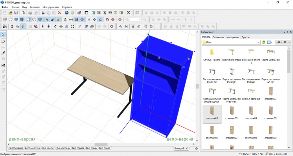Switch to the 'Материалы' library tab
The height and width of the screenshot is (156, 293).
pyautogui.click(x=233, y=37)
